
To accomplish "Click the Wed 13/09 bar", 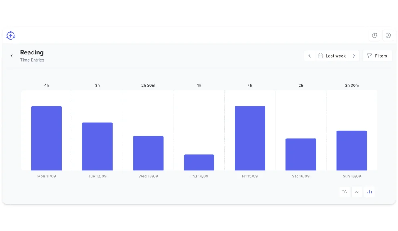I will coord(148,153).
